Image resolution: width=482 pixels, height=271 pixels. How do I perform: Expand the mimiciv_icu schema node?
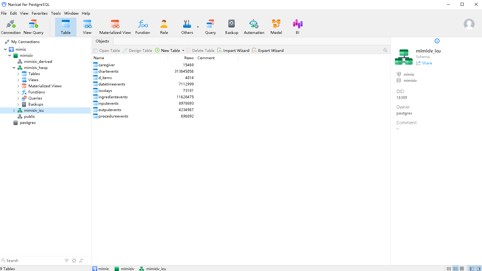click(14, 110)
